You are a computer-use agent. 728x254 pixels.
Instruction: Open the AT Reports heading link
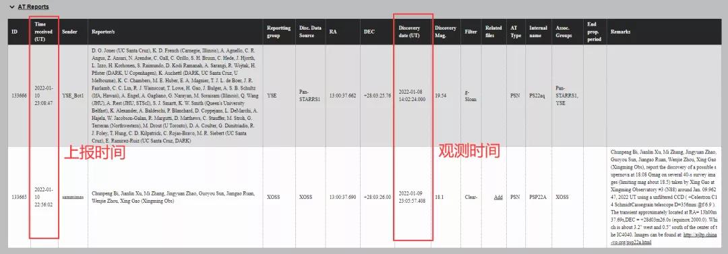pyautogui.click(x=33, y=7)
